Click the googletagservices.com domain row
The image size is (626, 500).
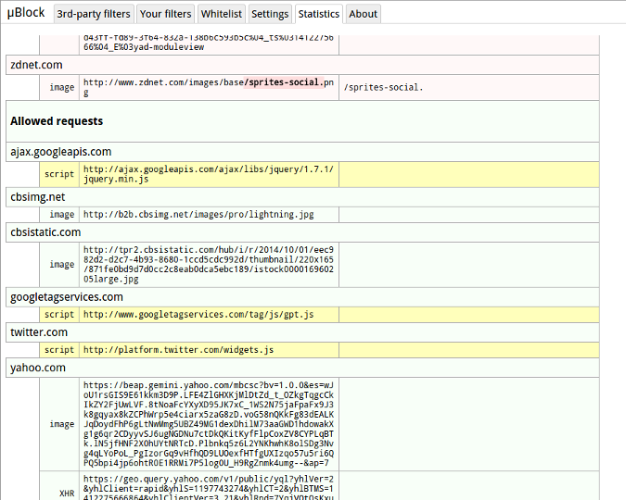[x=302, y=297]
